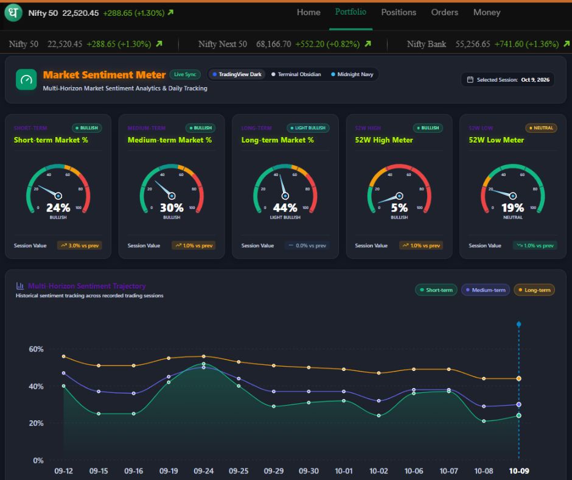Open the Selected Session date picker

tap(507, 80)
